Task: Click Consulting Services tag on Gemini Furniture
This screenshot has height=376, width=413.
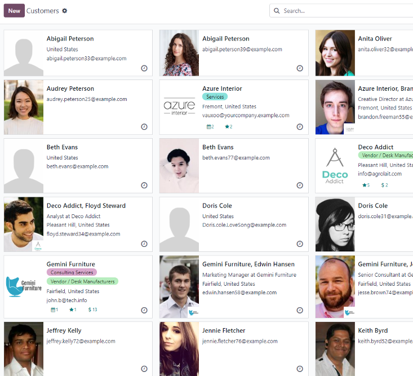Action: click(x=72, y=272)
